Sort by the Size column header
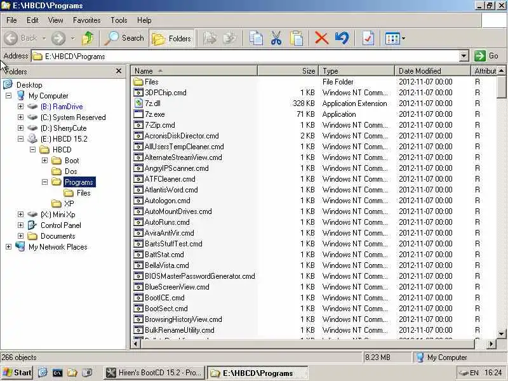This screenshot has height=381, width=508. click(x=288, y=70)
